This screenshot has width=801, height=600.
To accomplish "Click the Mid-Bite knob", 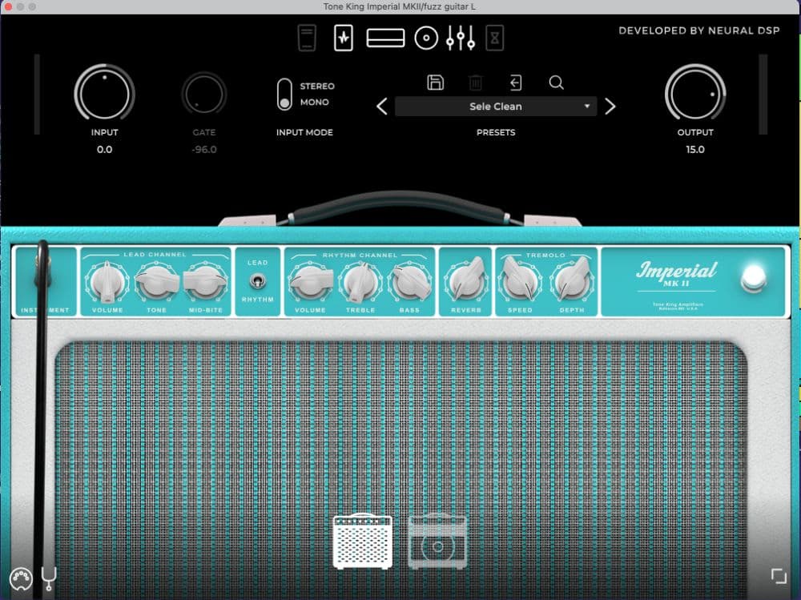I will pyautogui.click(x=205, y=282).
